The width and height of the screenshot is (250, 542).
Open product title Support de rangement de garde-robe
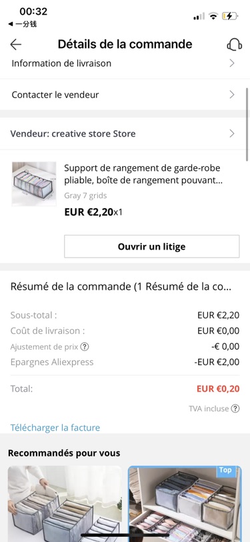coord(142,174)
